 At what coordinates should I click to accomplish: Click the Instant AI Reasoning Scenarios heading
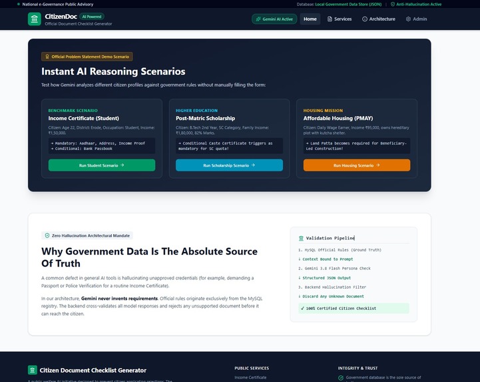click(113, 71)
